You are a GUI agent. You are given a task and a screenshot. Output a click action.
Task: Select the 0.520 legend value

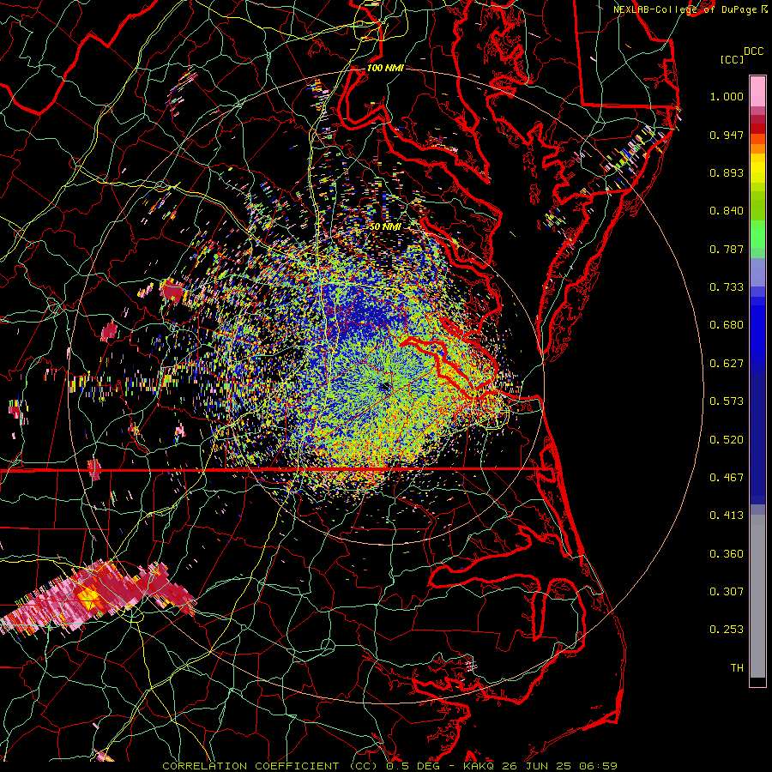click(x=727, y=440)
